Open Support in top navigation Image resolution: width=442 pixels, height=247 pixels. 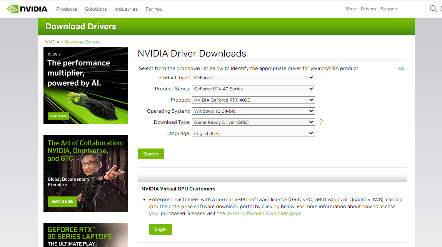[x=389, y=9]
